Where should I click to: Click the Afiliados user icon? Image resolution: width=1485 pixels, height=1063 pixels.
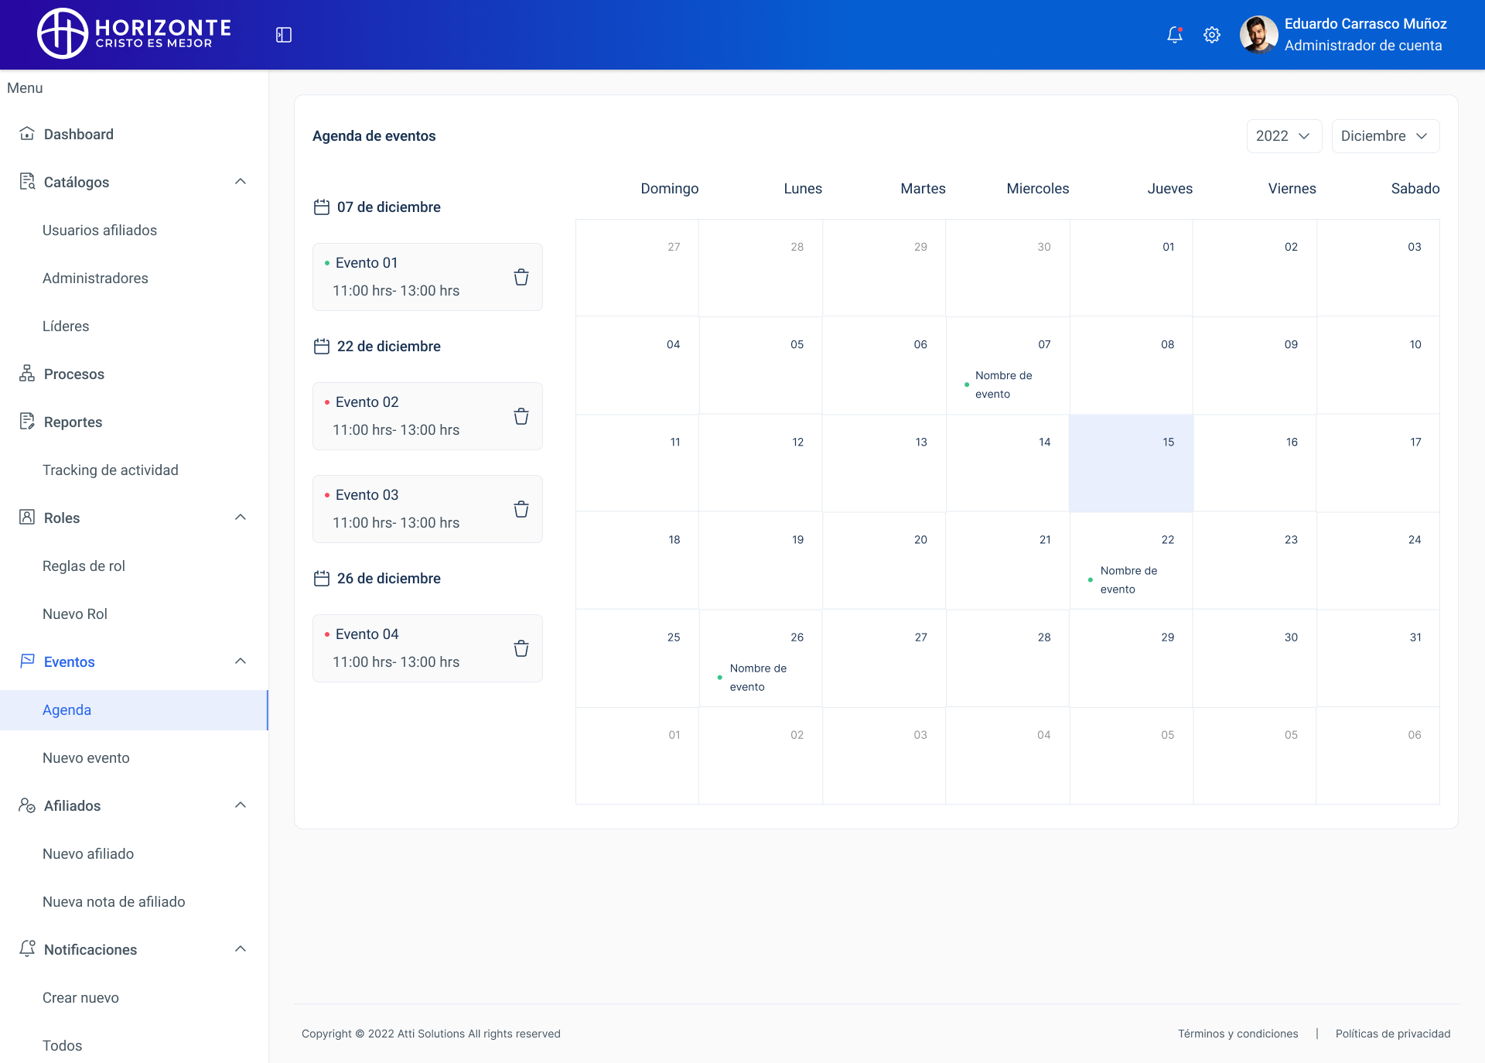pos(27,805)
